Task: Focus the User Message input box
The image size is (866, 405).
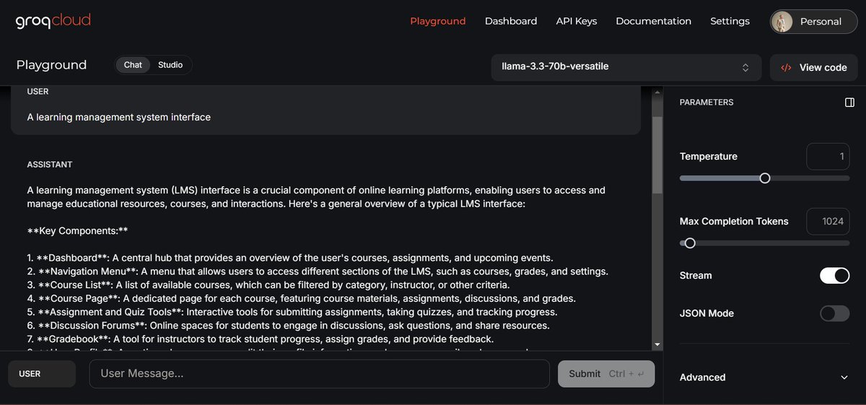Action: tap(319, 374)
